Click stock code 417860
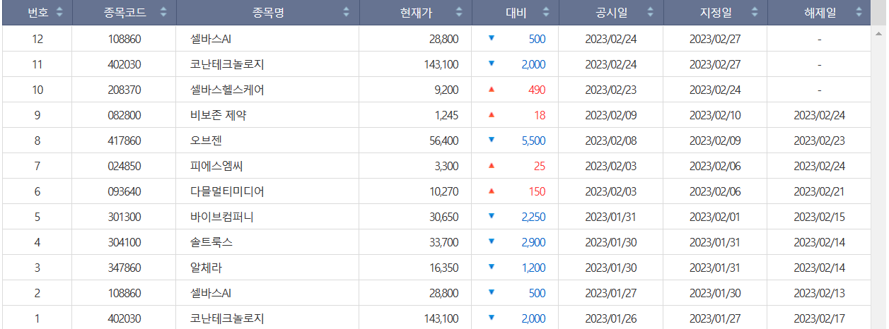The width and height of the screenshot is (889, 329). pos(124,140)
